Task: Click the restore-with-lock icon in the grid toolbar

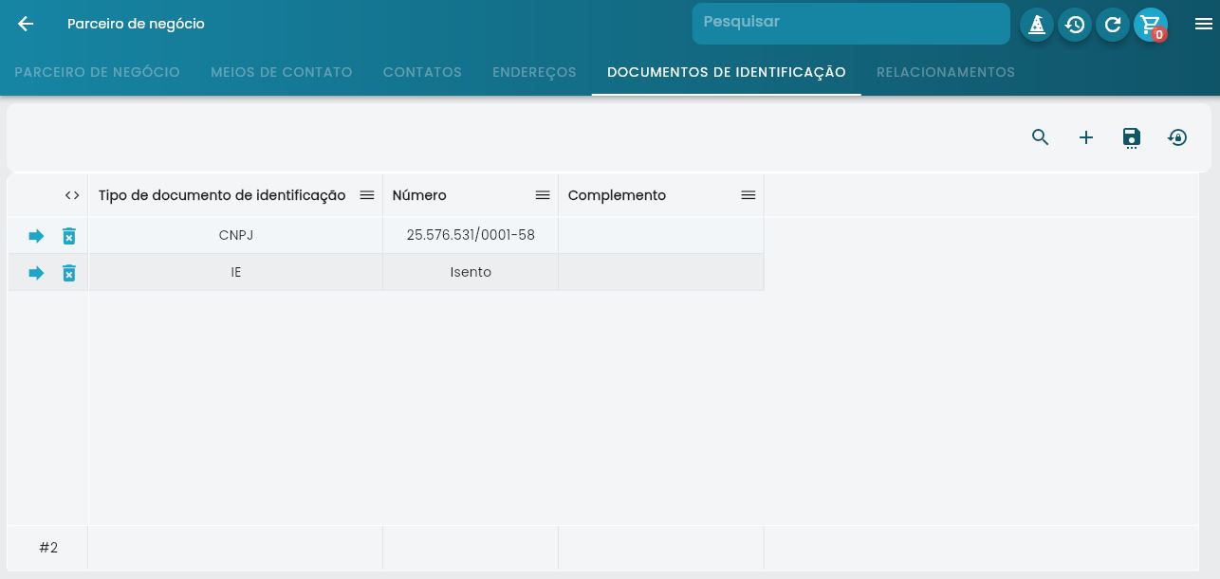Action: [x=1177, y=137]
